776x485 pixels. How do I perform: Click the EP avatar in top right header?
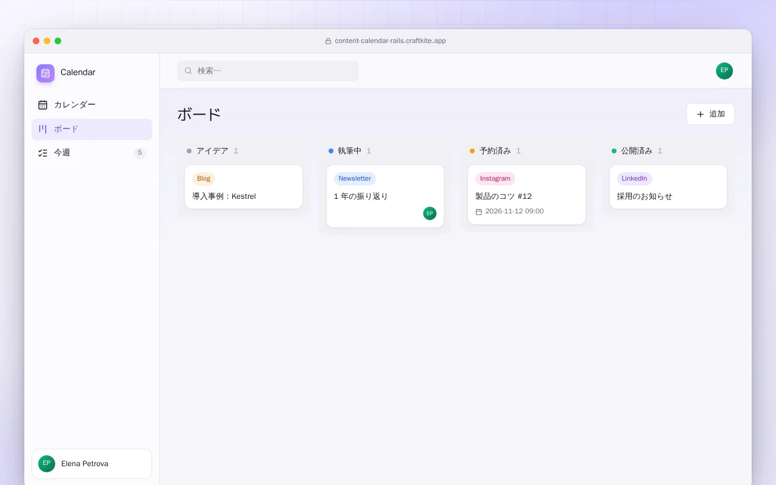[724, 71]
